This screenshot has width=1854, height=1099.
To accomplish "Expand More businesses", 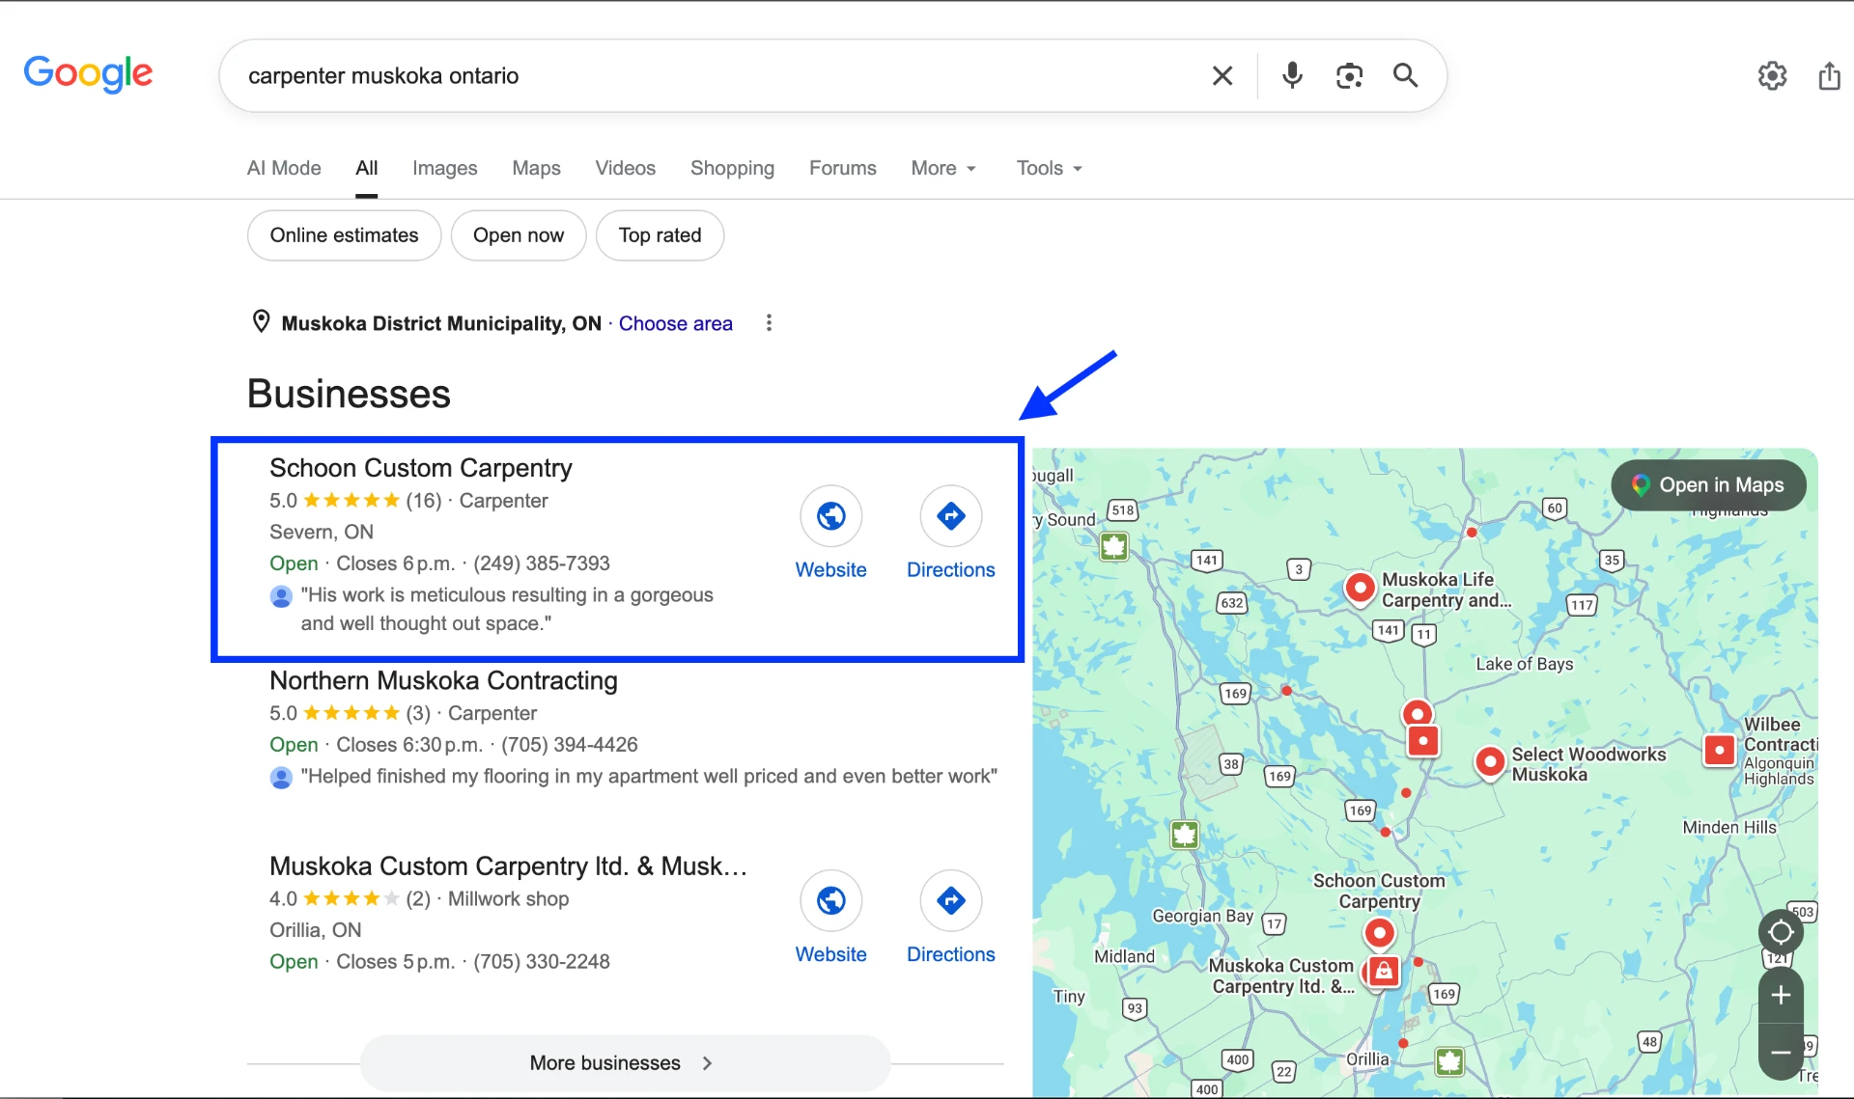I will coord(625,1062).
